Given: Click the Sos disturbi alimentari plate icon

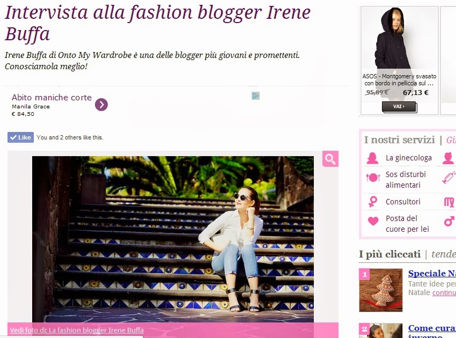Looking at the screenshot, I should [x=373, y=177].
